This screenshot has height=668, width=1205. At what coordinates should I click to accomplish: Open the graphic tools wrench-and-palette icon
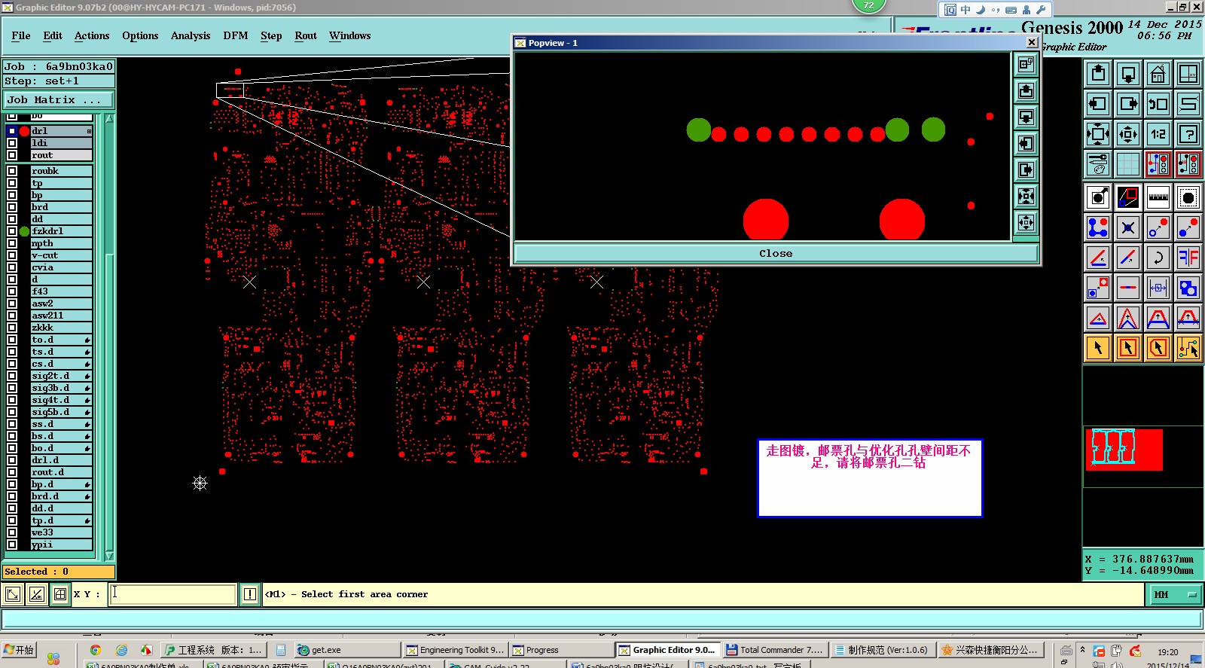(1098, 164)
